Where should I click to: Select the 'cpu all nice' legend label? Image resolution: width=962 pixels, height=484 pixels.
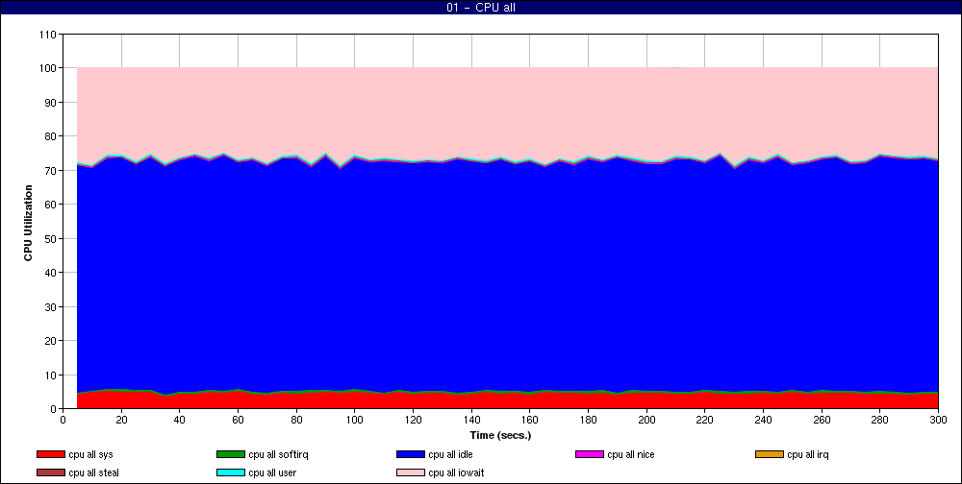[x=631, y=454]
